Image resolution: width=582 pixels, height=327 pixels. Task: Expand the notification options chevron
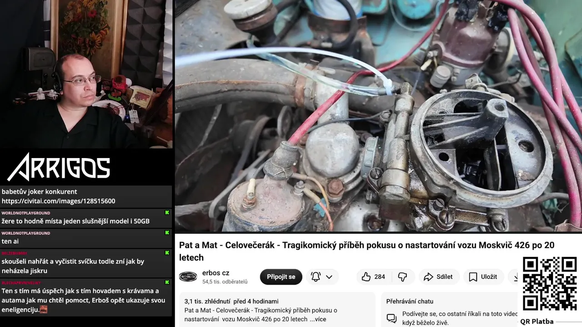click(329, 277)
